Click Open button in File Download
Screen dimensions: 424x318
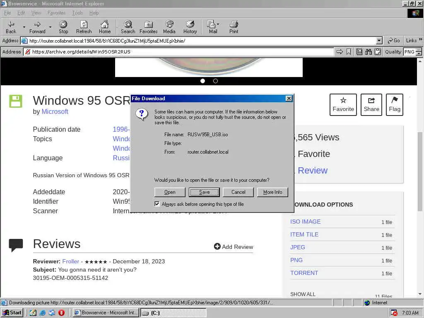[170, 192]
